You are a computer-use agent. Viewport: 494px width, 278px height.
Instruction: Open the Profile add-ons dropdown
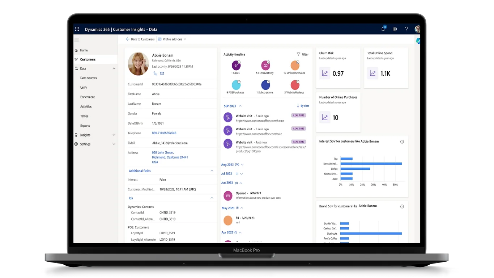pyautogui.click(x=172, y=39)
